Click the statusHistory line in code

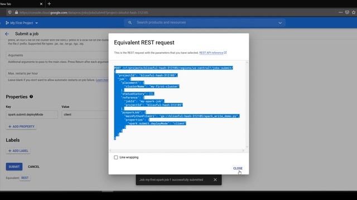[x=138, y=94]
